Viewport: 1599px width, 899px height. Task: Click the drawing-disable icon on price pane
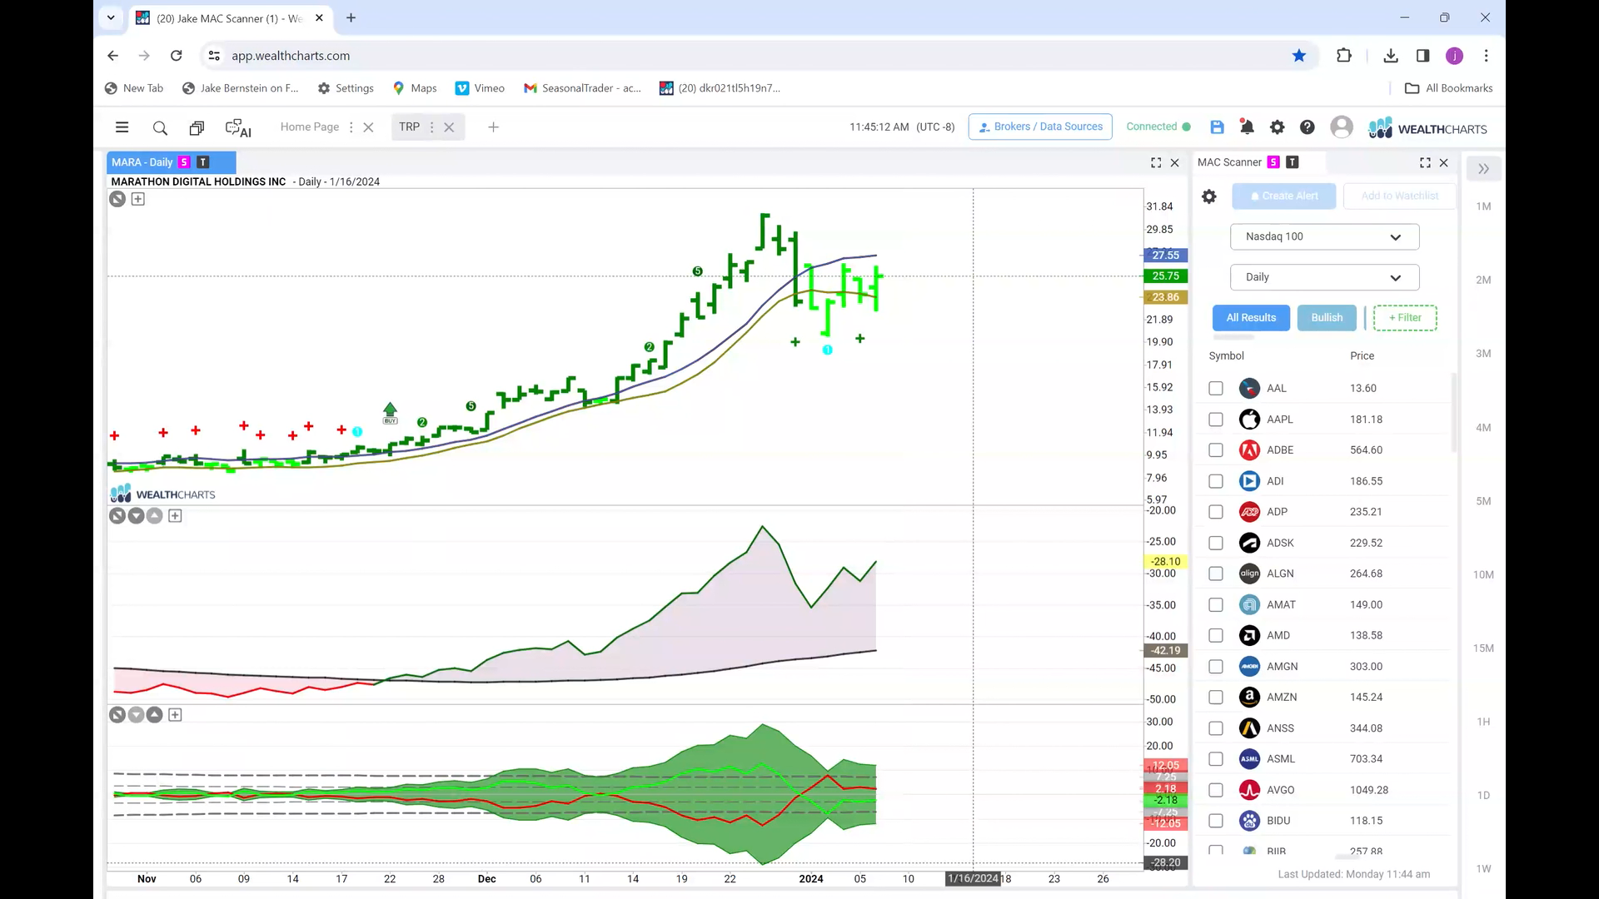click(x=117, y=199)
